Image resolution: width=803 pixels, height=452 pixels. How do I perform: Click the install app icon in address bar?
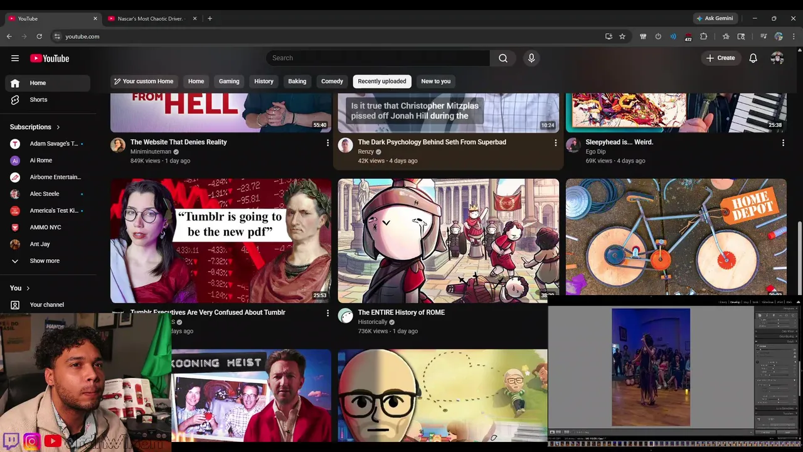pos(609,36)
